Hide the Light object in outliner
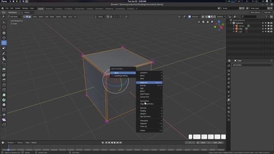The image size is (274, 154). click(x=262, y=32)
